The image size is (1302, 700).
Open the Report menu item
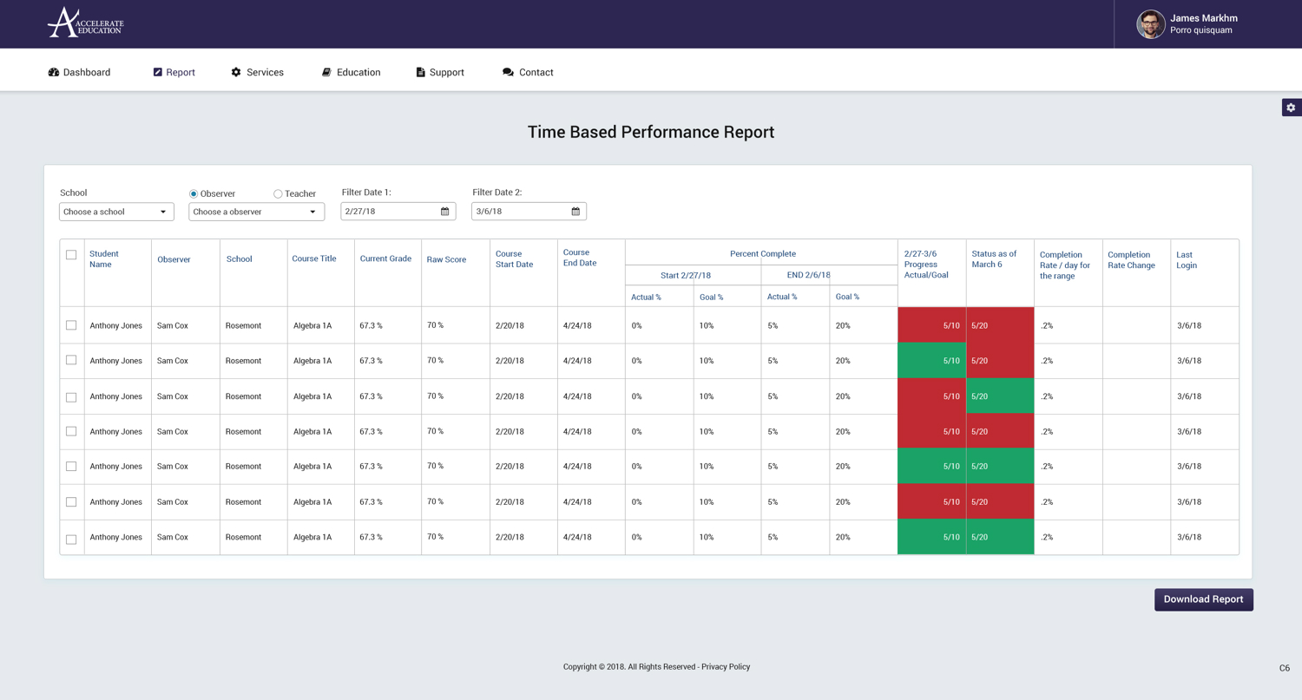(x=174, y=72)
